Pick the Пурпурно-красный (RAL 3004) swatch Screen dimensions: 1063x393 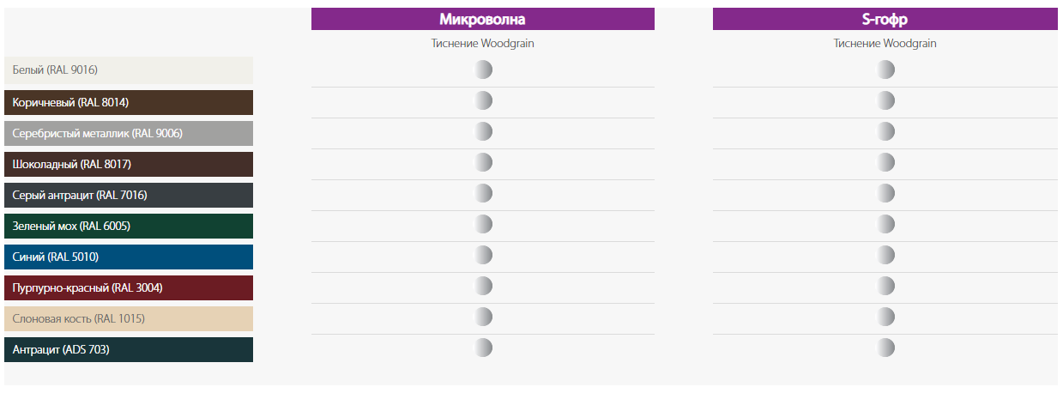pyautogui.click(x=129, y=287)
